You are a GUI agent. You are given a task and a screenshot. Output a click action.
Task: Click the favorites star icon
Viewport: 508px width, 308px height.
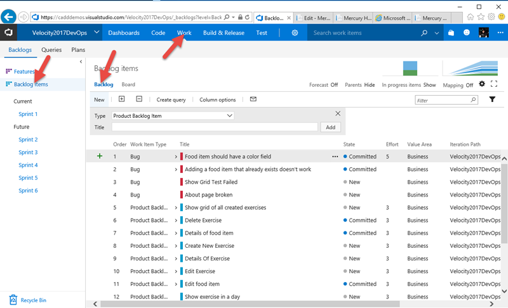[x=481, y=17]
